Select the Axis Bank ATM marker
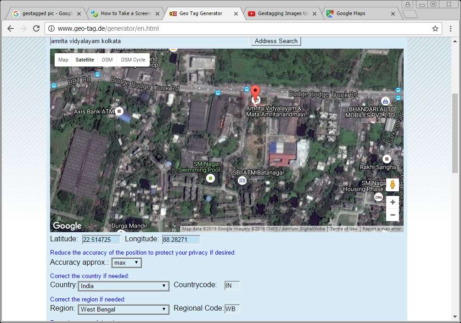This screenshot has width=461, height=323. tap(119, 111)
